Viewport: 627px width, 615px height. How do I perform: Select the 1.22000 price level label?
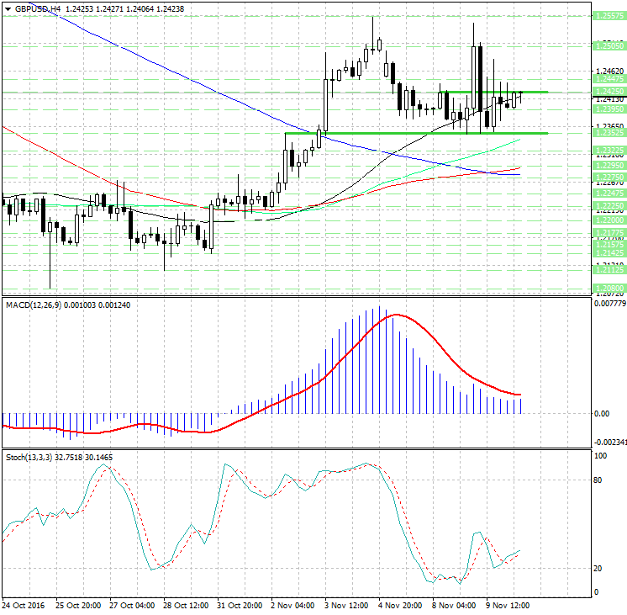[607, 219]
